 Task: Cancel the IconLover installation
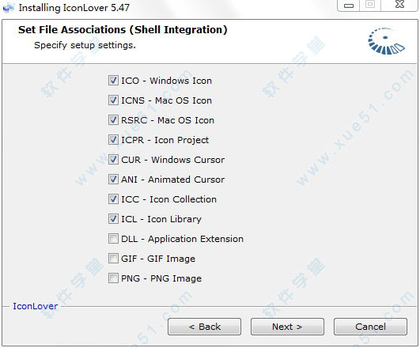(x=370, y=327)
